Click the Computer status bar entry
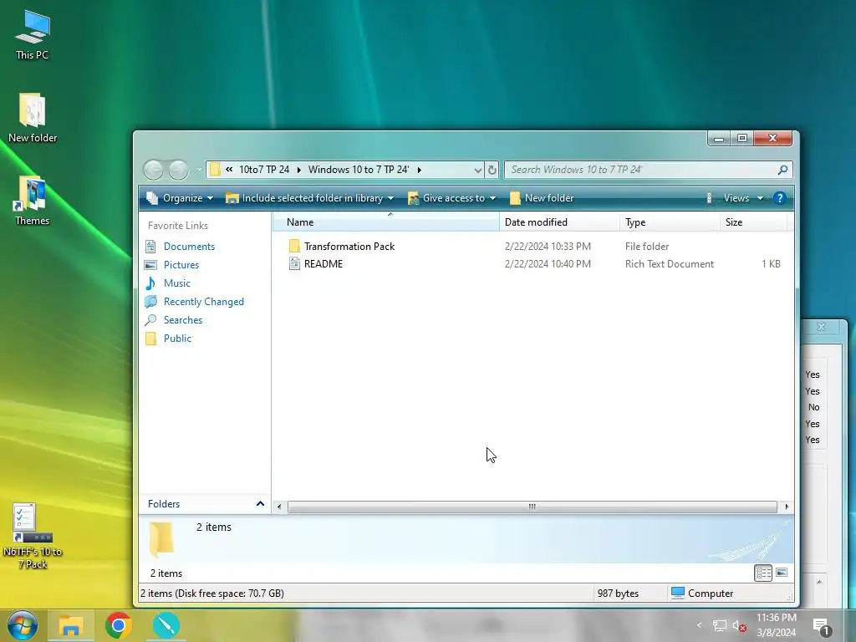Image resolution: width=856 pixels, height=642 pixels. pos(702,594)
